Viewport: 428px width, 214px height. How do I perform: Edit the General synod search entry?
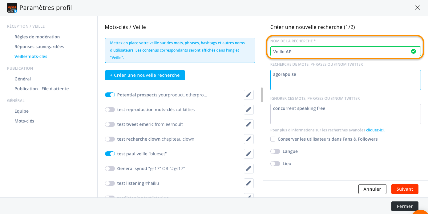[249, 169]
